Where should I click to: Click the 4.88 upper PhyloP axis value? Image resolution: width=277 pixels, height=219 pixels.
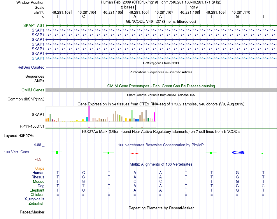pos(37,145)
